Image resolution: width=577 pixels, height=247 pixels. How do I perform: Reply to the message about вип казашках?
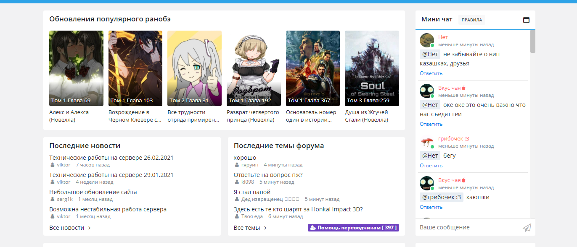[431, 73]
